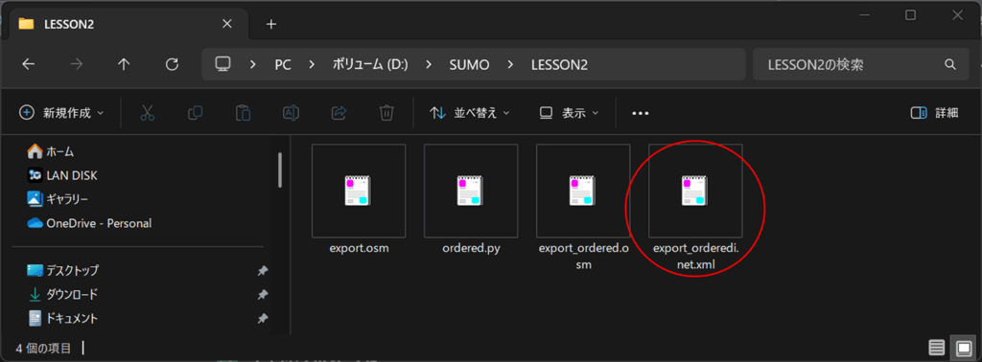Toggle the 詳細 details pane

tap(934, 113)
